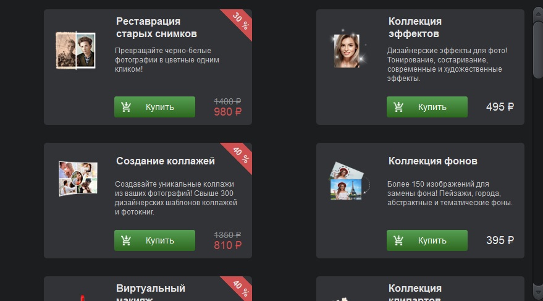The image size is (543, 301).
Task: Buy Коллекция фонов for 395 ₽
Action: (427, 240)
